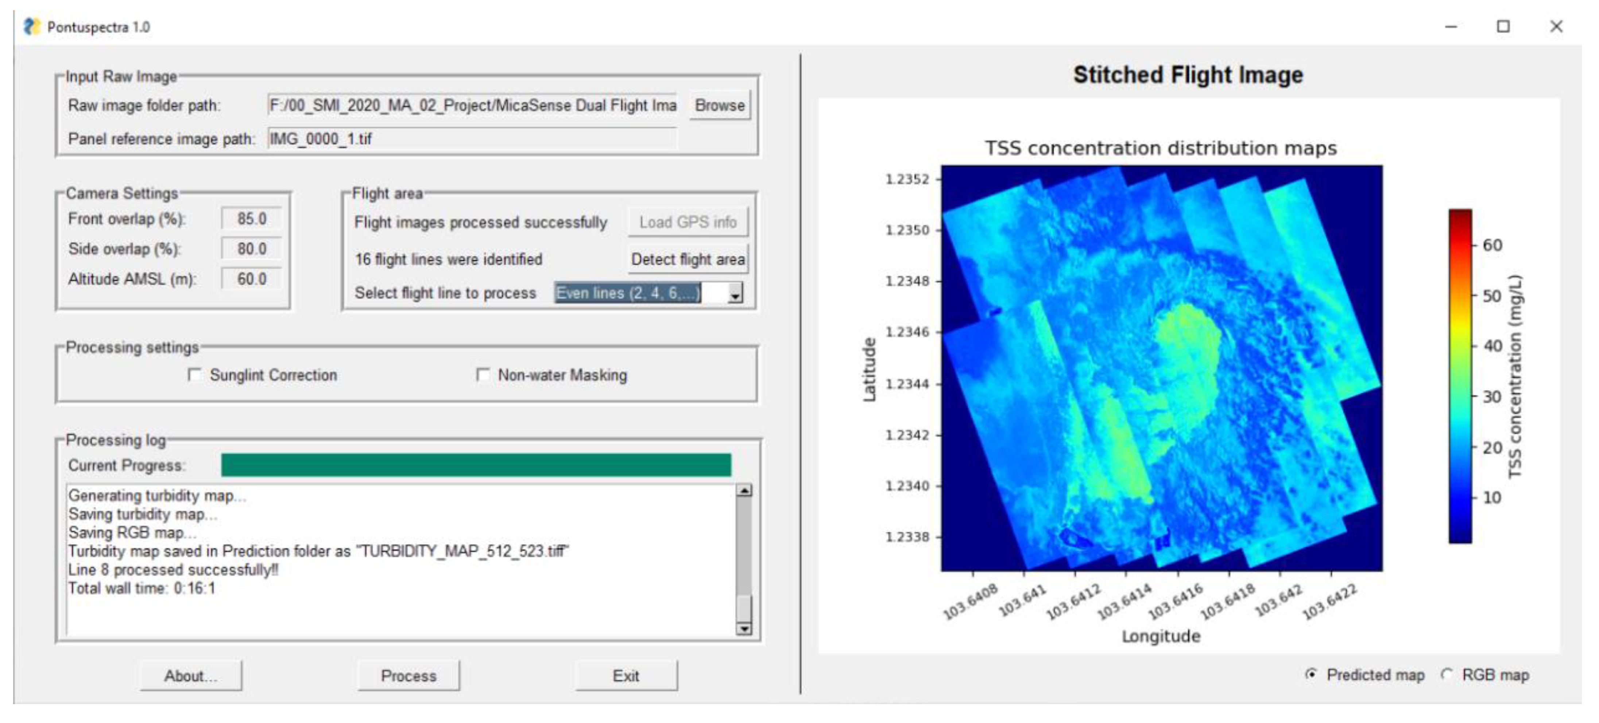
Task: Click the Process button
Action: (409, 675)
